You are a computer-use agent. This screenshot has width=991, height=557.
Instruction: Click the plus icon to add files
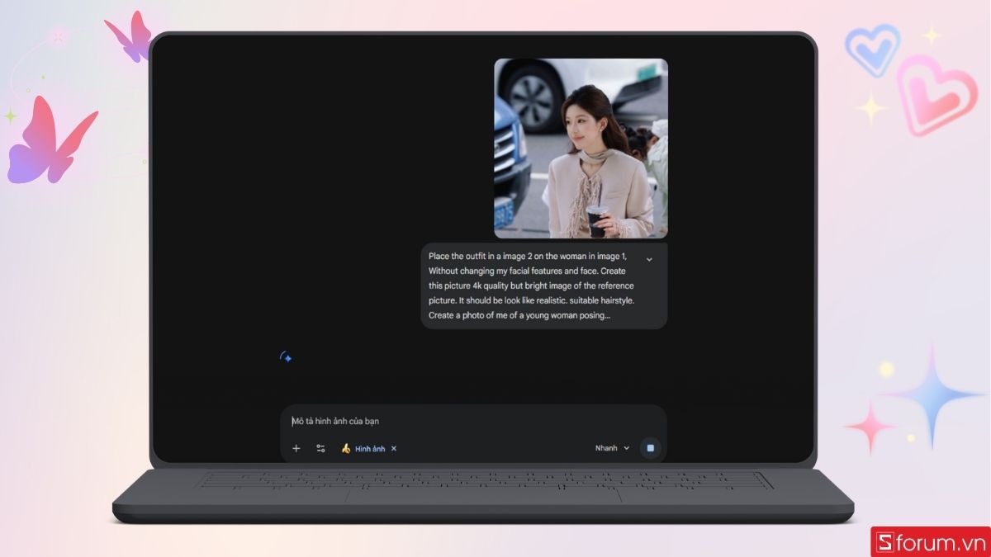click(x=296, y=448)
